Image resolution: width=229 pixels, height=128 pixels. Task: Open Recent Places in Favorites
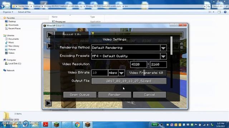coord(14,28)
